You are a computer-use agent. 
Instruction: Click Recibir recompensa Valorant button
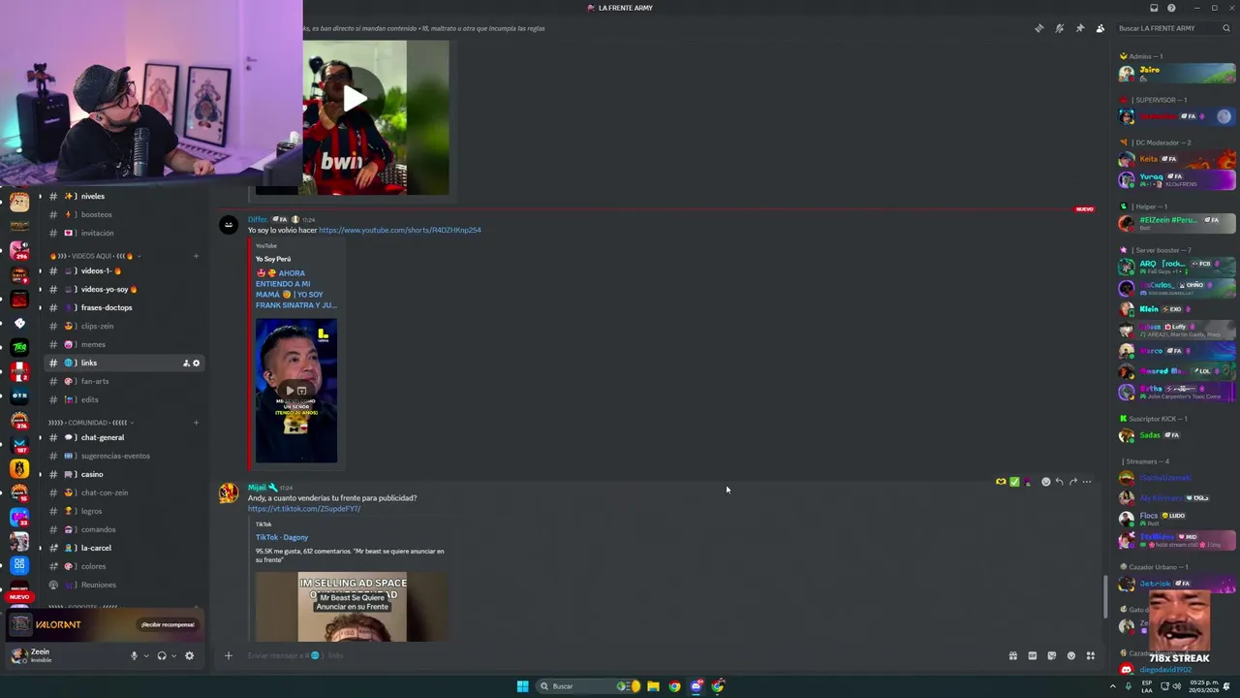click(x=168, y=624)
